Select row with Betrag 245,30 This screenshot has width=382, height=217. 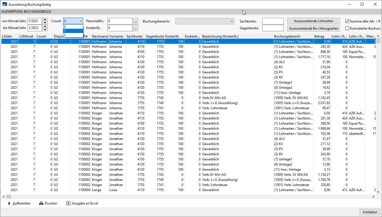coord(189,47)
